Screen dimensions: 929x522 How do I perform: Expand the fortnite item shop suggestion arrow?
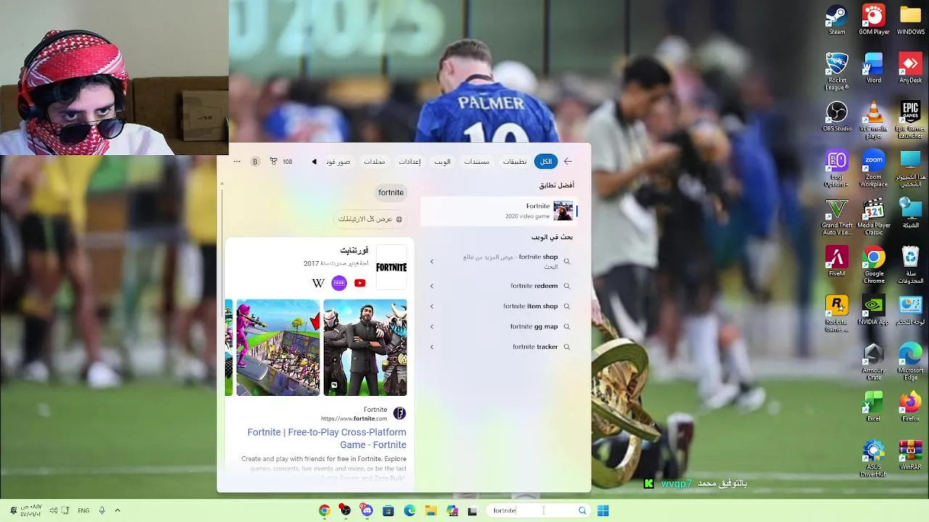pos(432,306)
